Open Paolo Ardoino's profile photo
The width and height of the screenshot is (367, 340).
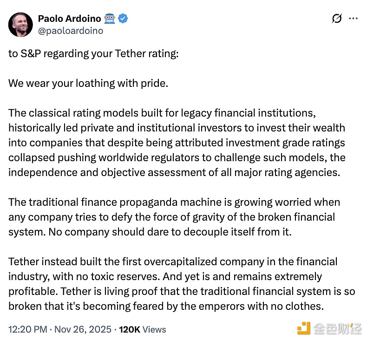click(x=20, y=25)
